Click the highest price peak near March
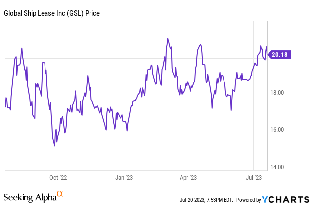 click(168, 38)
